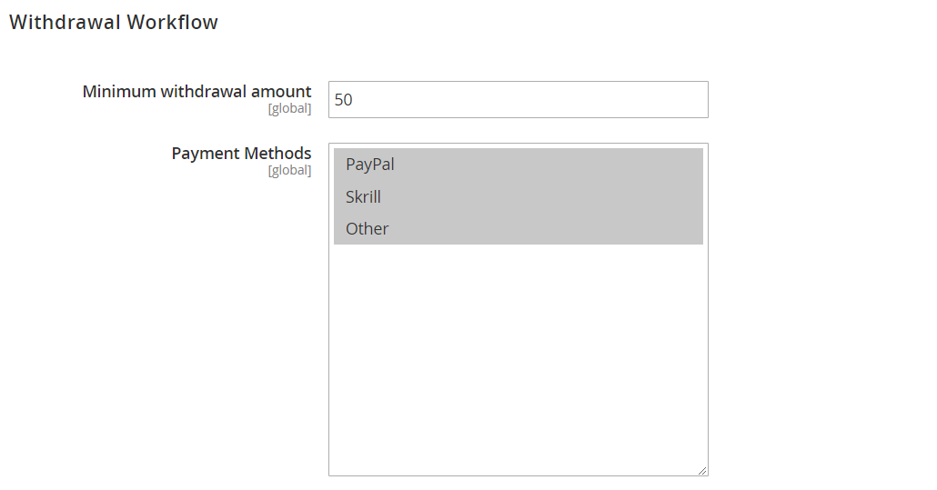The image size is (937, 490).
Task: Click the resize handle of Payment Methods box
Action: tap(702, 470)
